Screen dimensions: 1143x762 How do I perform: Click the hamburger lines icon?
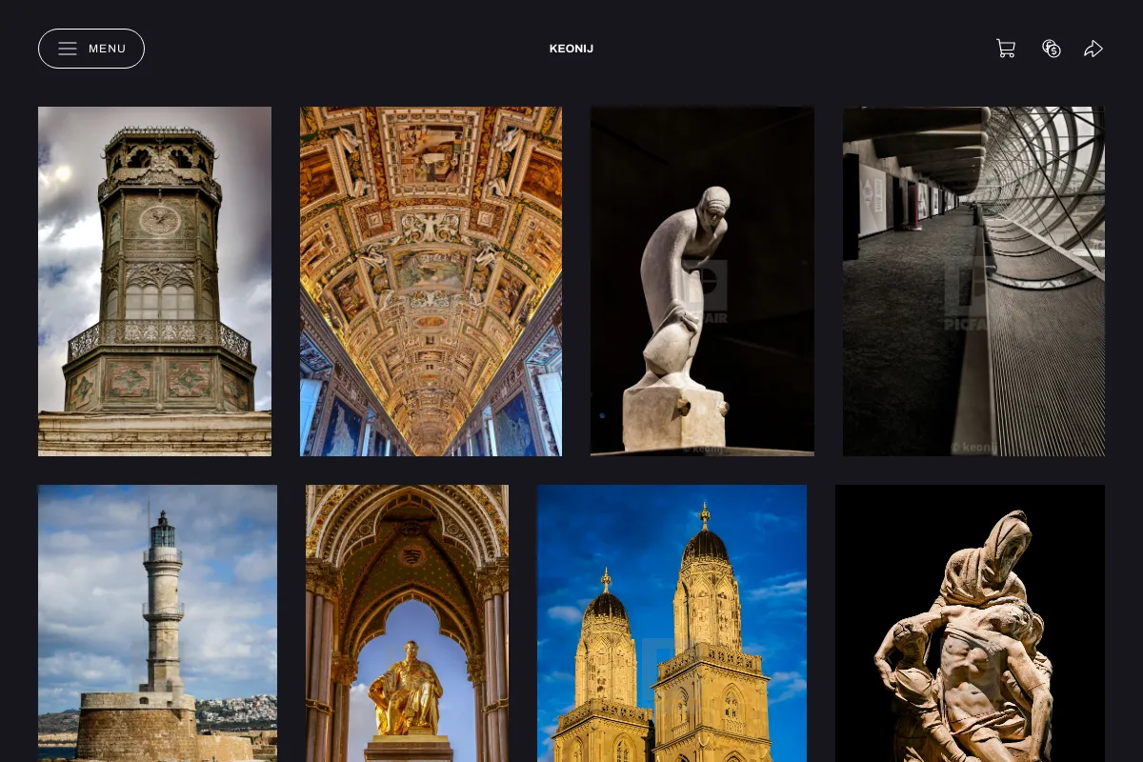68,49
